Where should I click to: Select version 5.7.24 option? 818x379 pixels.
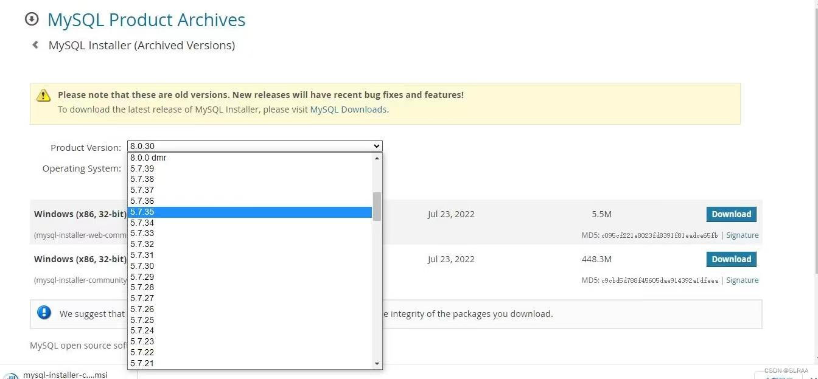(x=250, y=331)
